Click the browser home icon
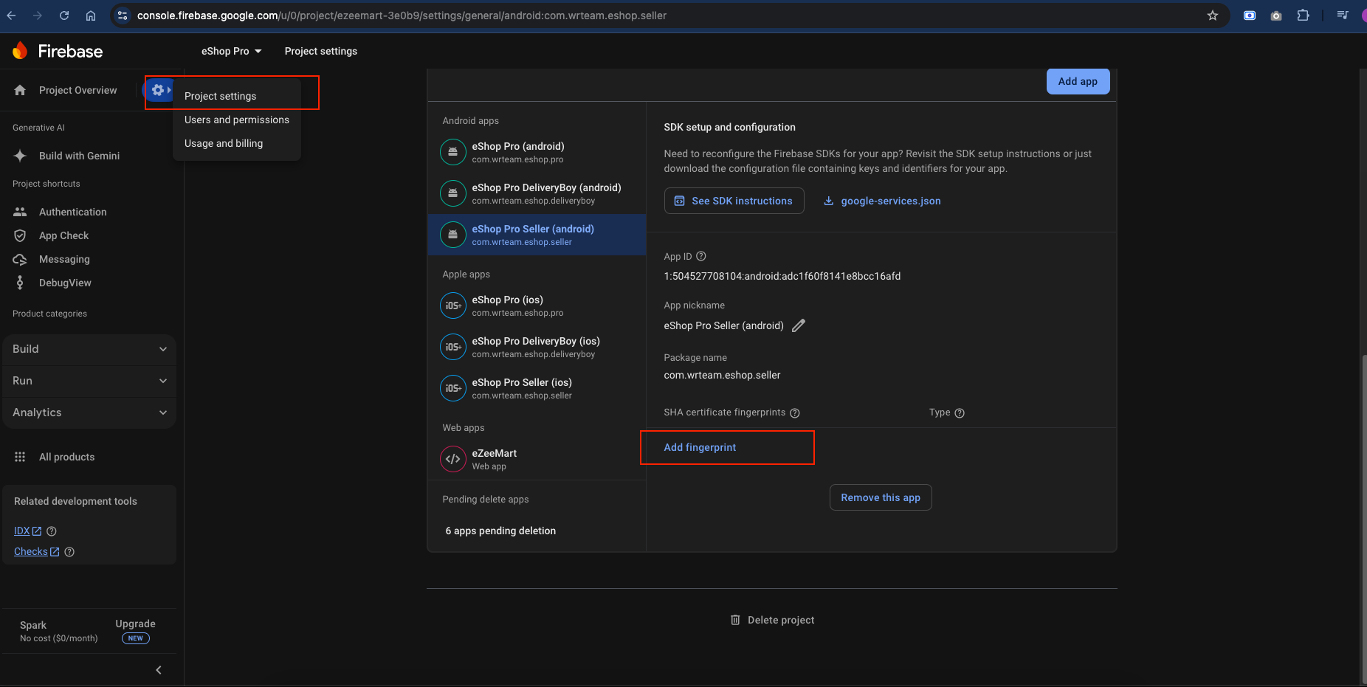 coord(91,15)
